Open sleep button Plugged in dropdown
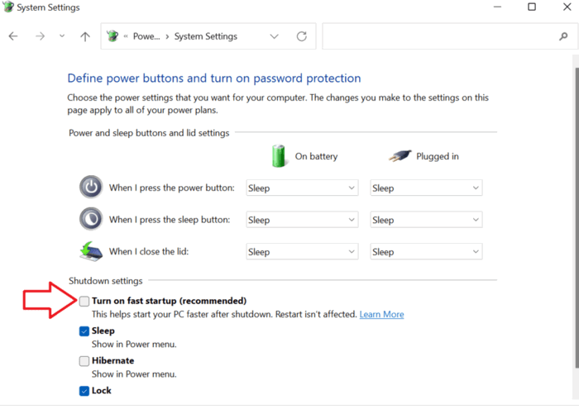This screenshot has width=579, height=409. click(x=426, y=220)
